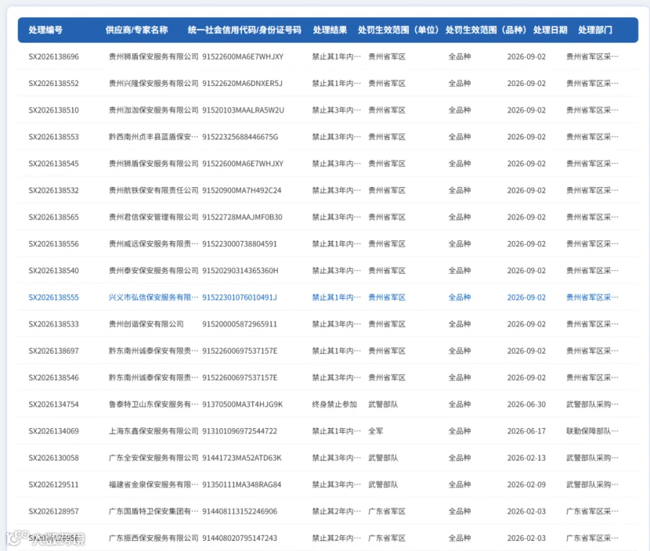Open 广东振西保安服务有限公司 supplier entry
This screenshot has height=551, width=650.
pyautogui.click(x=153, y=538)
